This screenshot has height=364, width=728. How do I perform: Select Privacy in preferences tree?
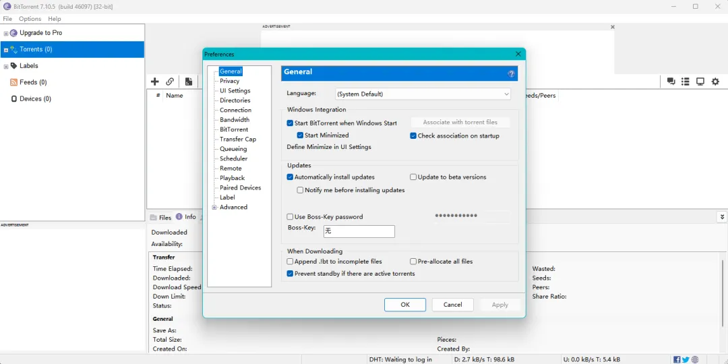pos(229,81)
